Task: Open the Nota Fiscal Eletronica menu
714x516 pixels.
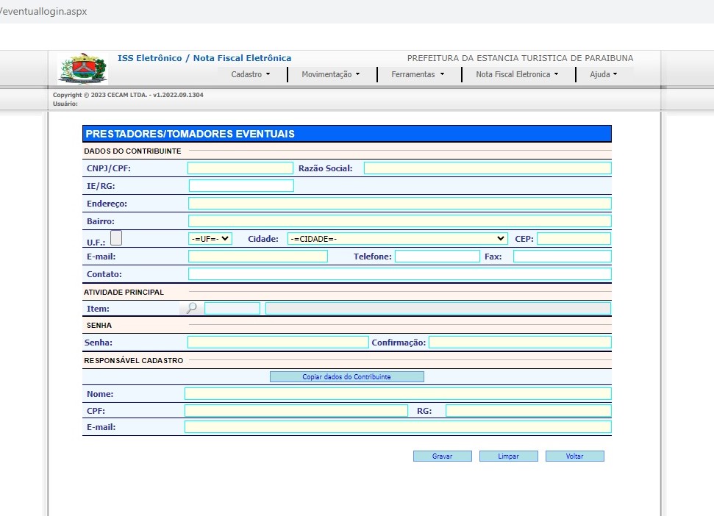Action: pos(517,74)
